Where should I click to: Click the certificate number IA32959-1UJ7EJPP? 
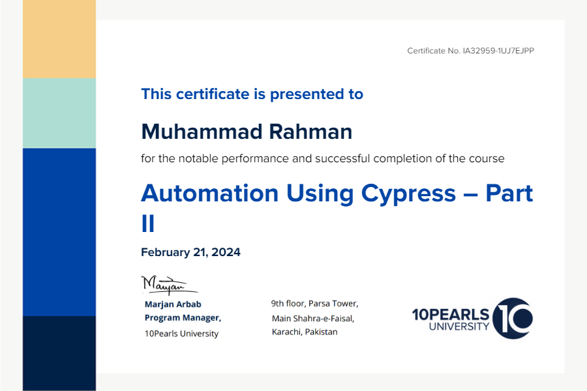(x=498, y=51)
